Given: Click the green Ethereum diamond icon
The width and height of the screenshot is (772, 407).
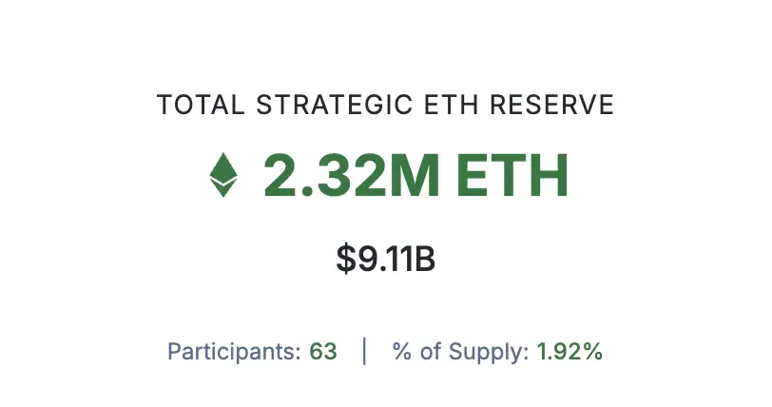Looking at the screenshot, I should [x=223, y=175].
